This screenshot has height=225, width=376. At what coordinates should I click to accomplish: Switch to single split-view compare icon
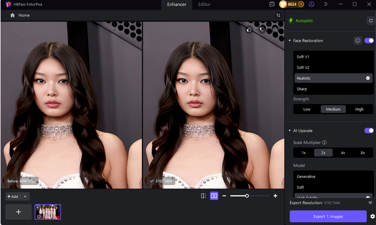203,196
